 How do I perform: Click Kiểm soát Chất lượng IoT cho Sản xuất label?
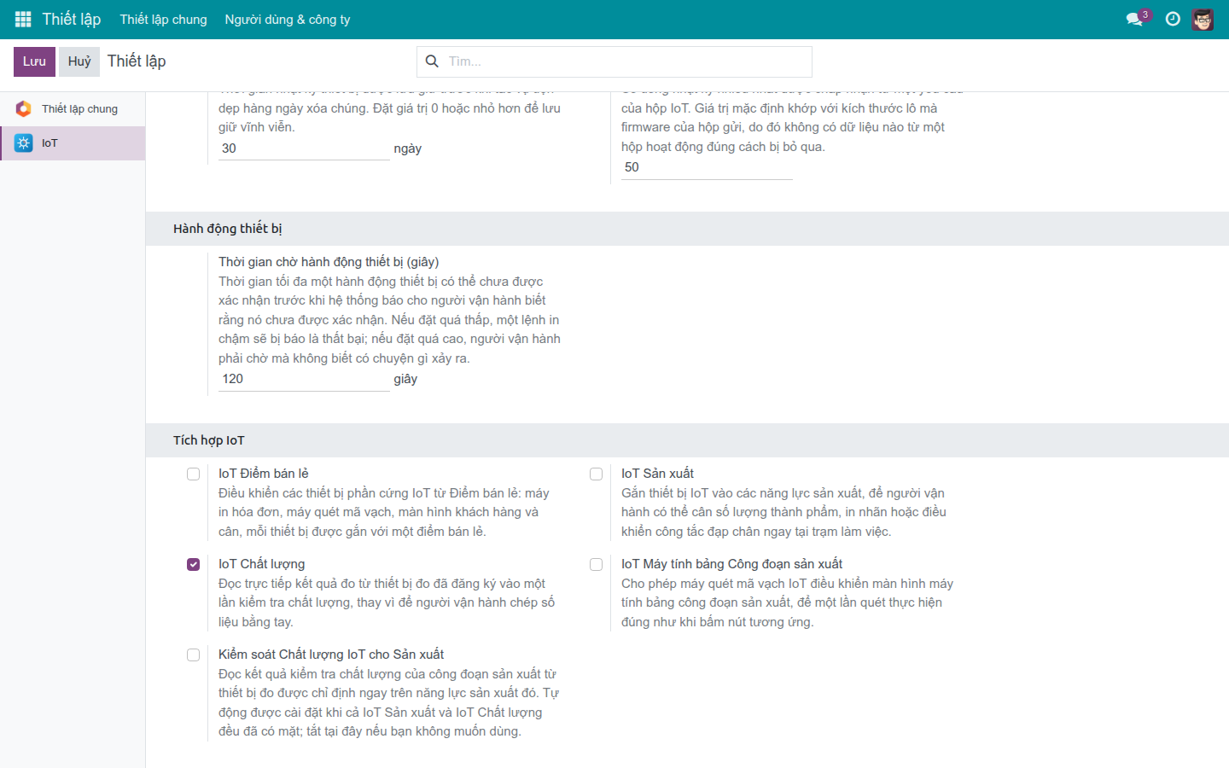coord(331,655)
